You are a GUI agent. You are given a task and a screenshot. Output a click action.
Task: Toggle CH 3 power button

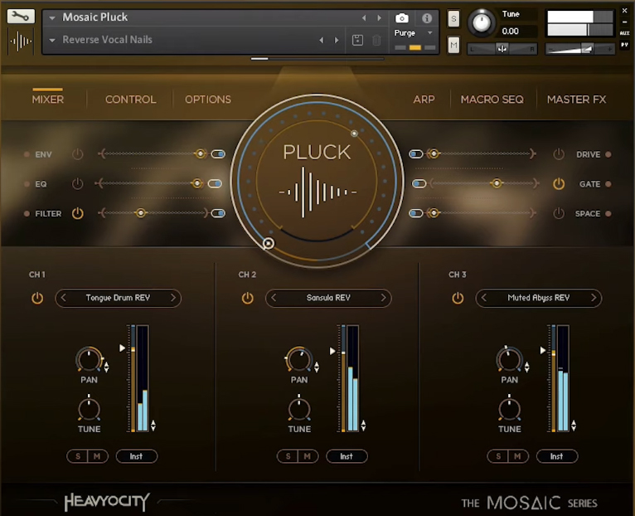458,298
